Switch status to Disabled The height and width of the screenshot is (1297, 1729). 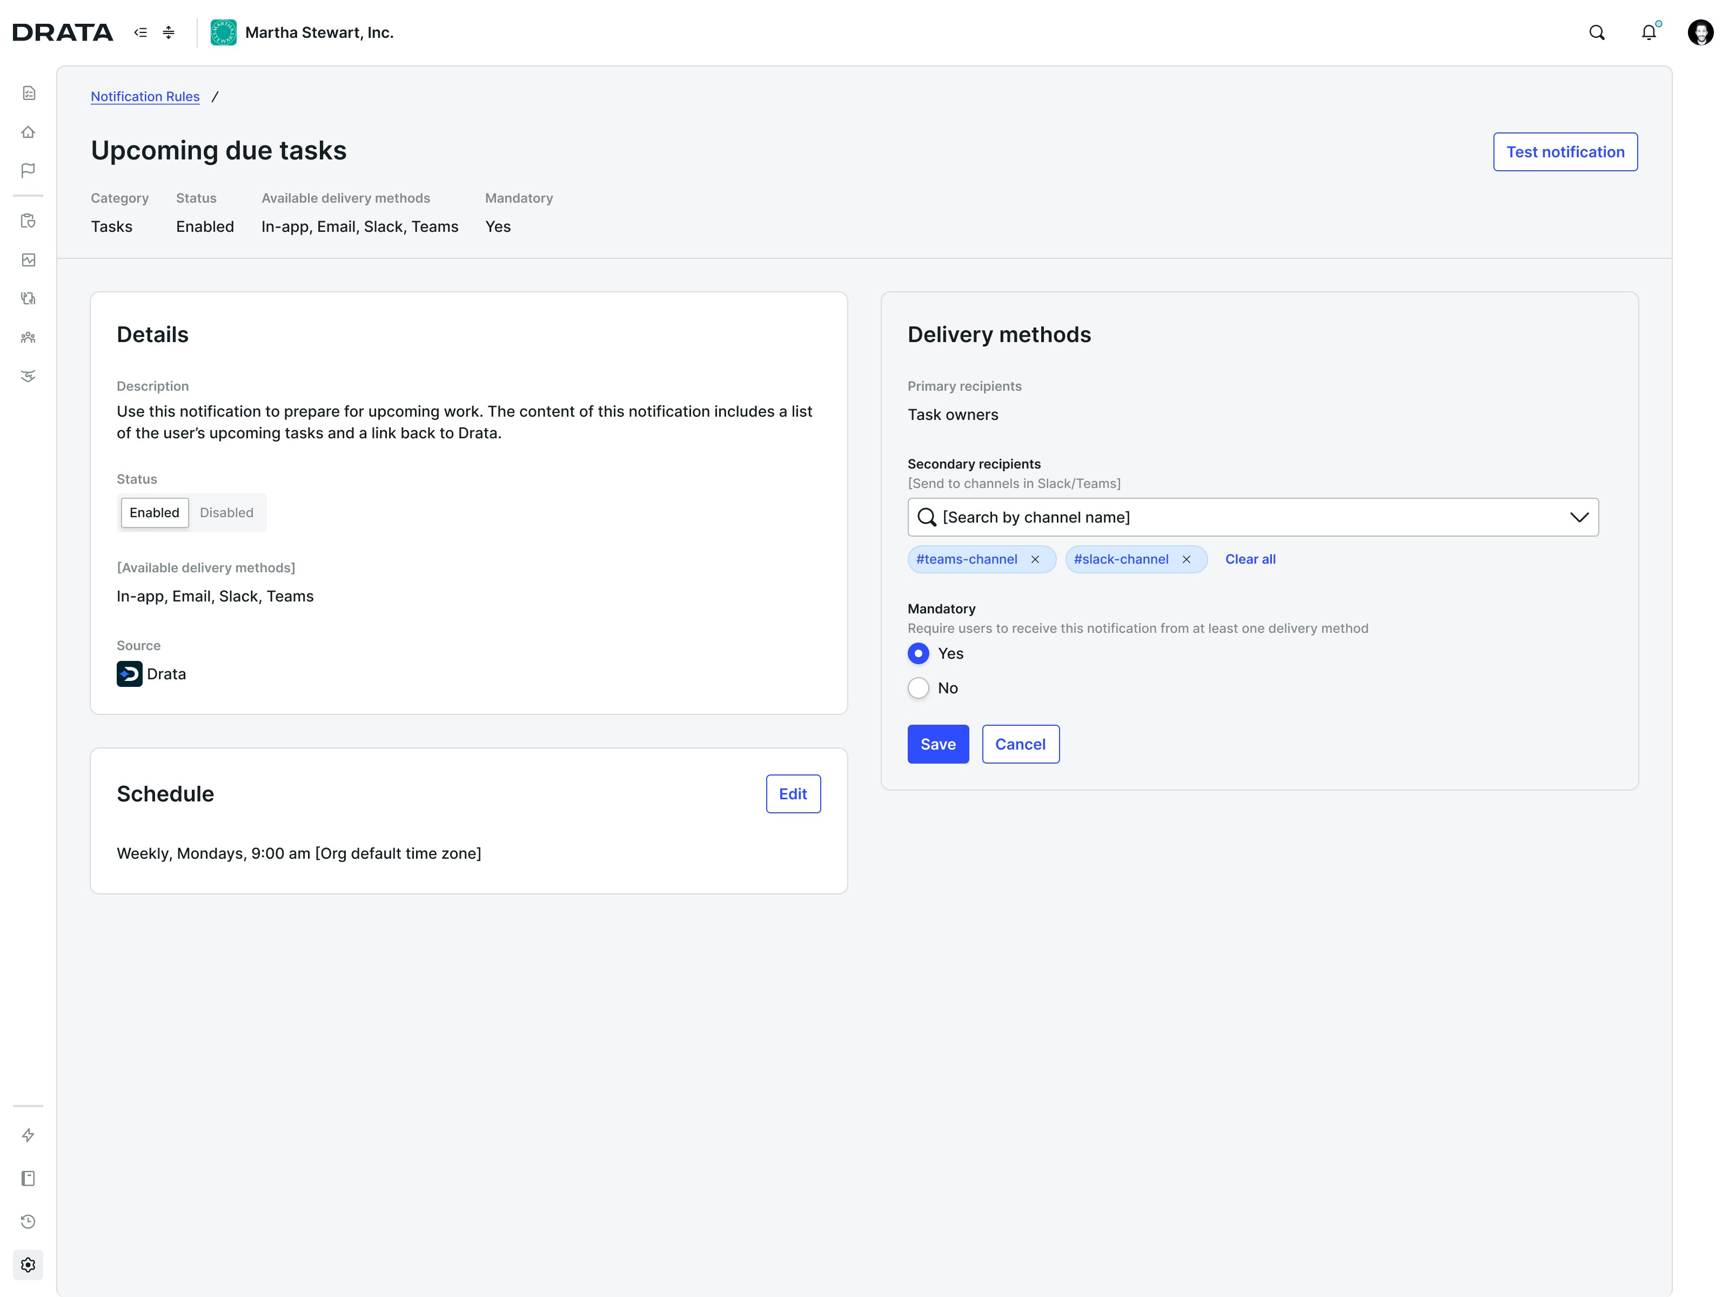point(227,513)
